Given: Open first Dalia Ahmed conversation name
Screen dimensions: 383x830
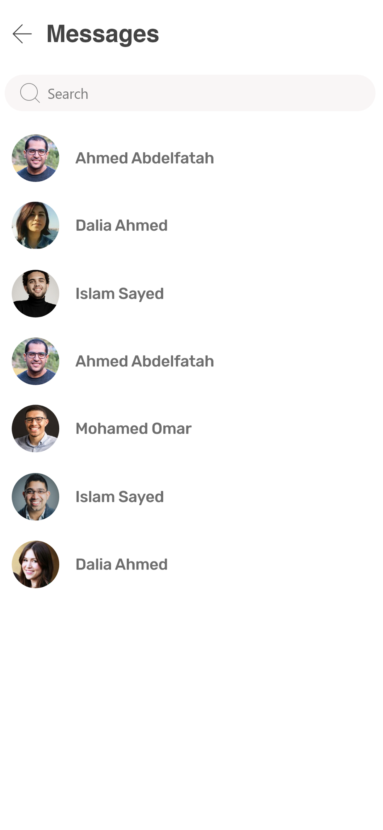Looking at the screenshot, I should [x=121, y=225].
